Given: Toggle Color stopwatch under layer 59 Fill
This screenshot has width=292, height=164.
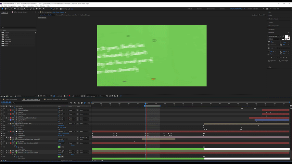Looking at the screenshot, I should pyautogui.click(x=16, y=147).
